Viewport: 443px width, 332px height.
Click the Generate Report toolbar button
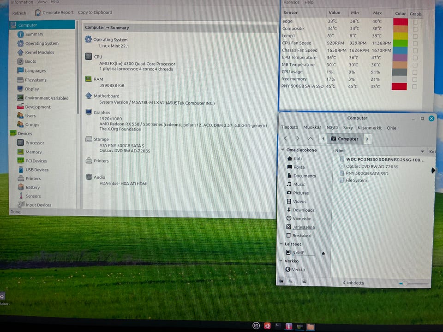(x=54, y=12)
